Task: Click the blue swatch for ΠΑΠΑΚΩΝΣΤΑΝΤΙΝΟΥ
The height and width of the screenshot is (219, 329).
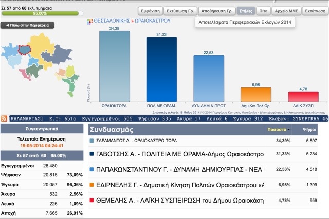Action: tap(92, 169)
